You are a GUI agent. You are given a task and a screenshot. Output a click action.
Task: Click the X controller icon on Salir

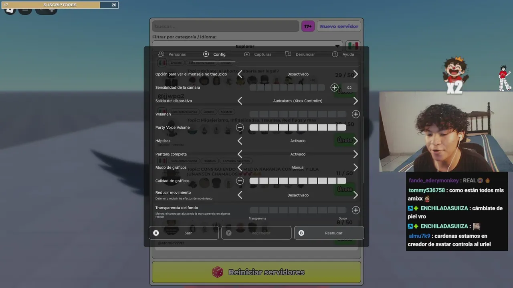156,233
